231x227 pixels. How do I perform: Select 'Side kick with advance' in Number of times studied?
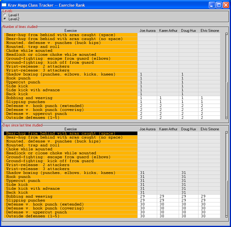(71, 90)
